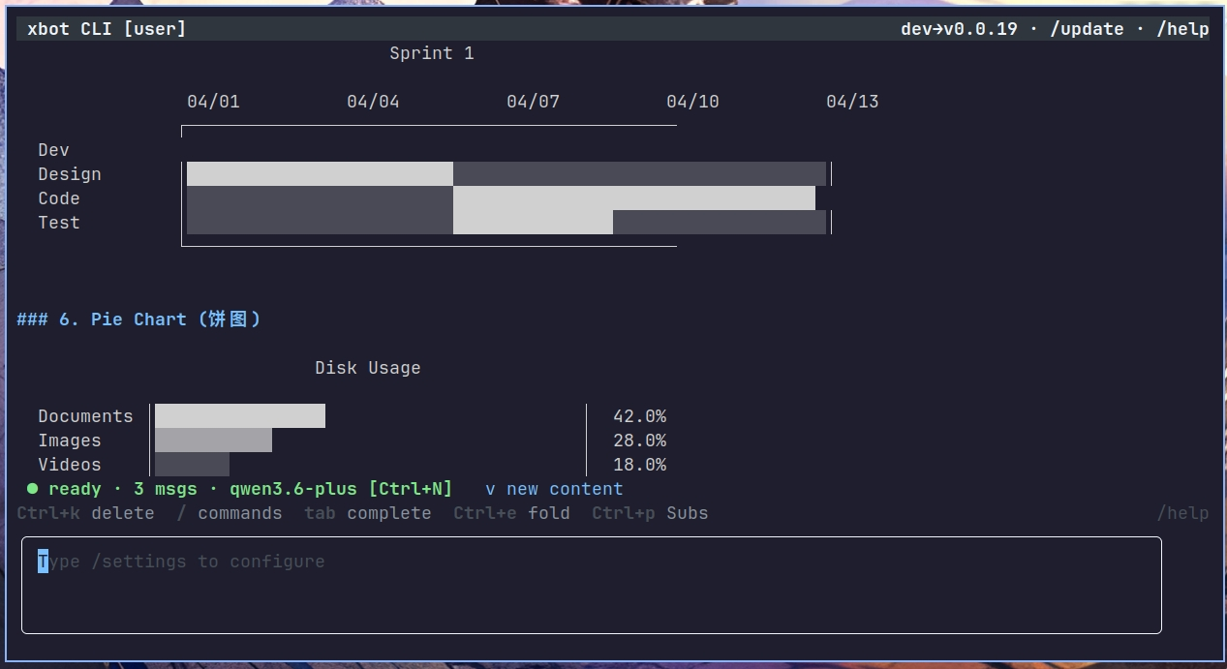Screen dimensions: 1227x669
Task: Click the Ctrl+k delete shortcut hint
Action: pos(85,513)
